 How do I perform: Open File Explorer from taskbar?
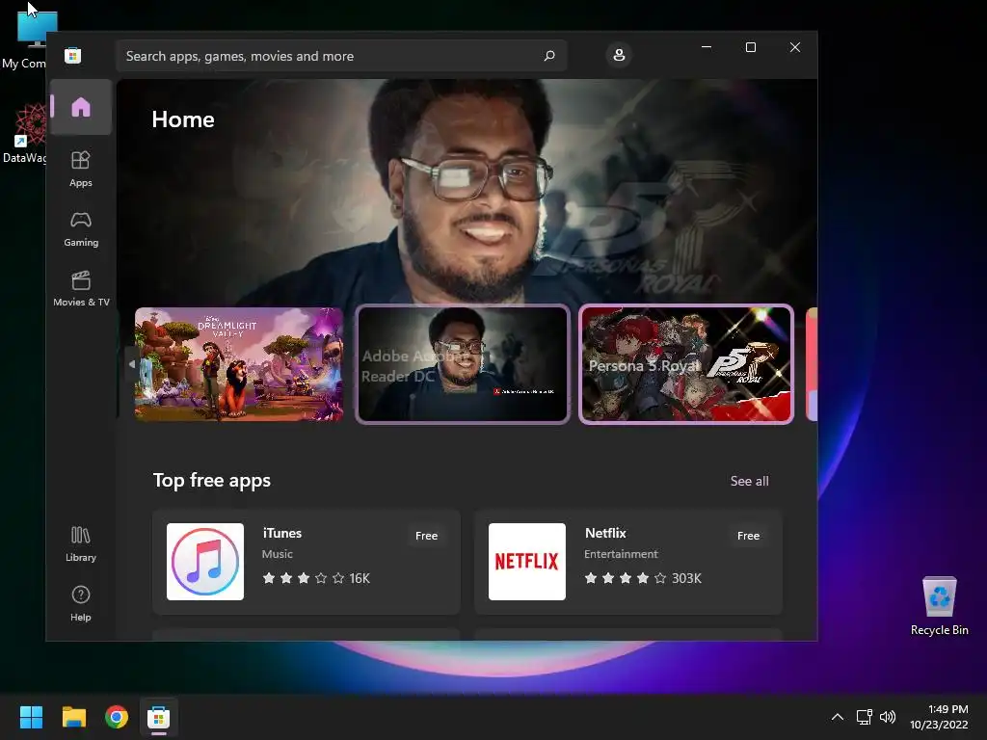(x=73, y=717)
